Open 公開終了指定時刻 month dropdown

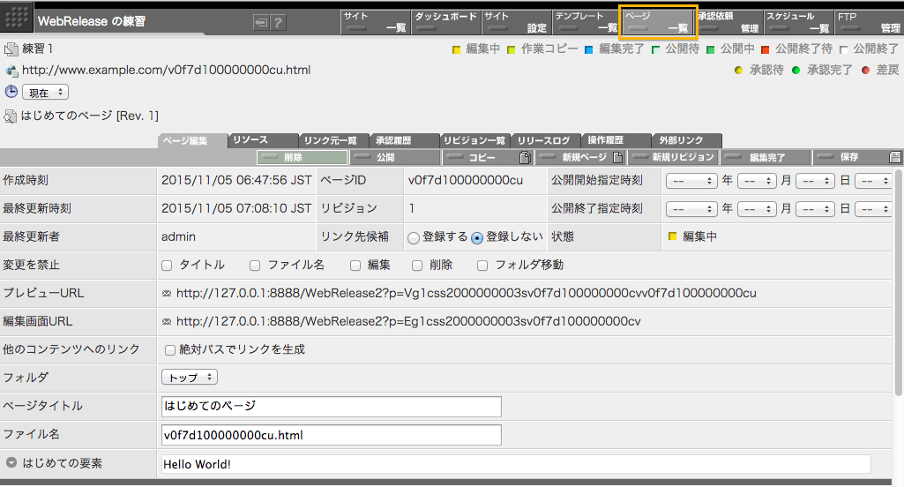tap(757, 209)
